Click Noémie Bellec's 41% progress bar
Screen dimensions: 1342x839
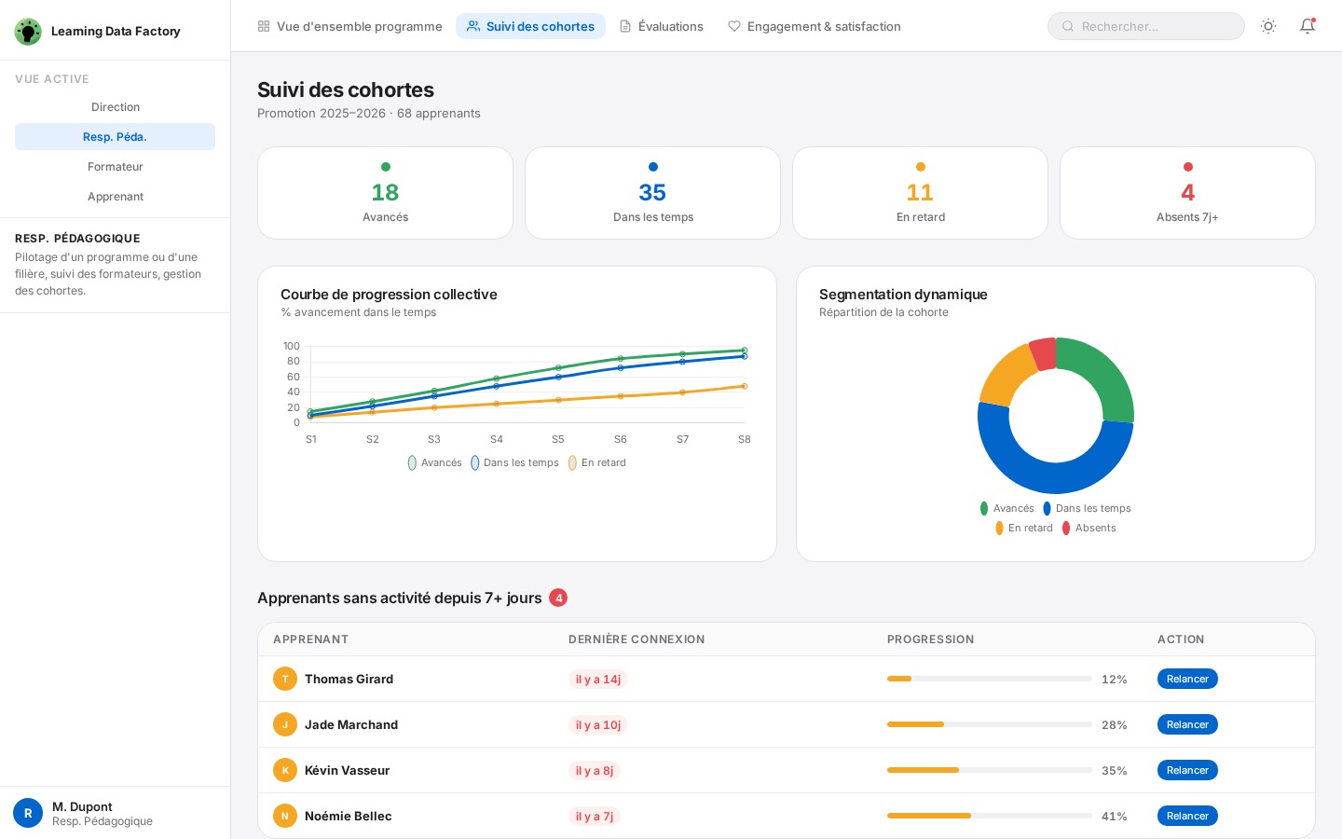[989, 816]
